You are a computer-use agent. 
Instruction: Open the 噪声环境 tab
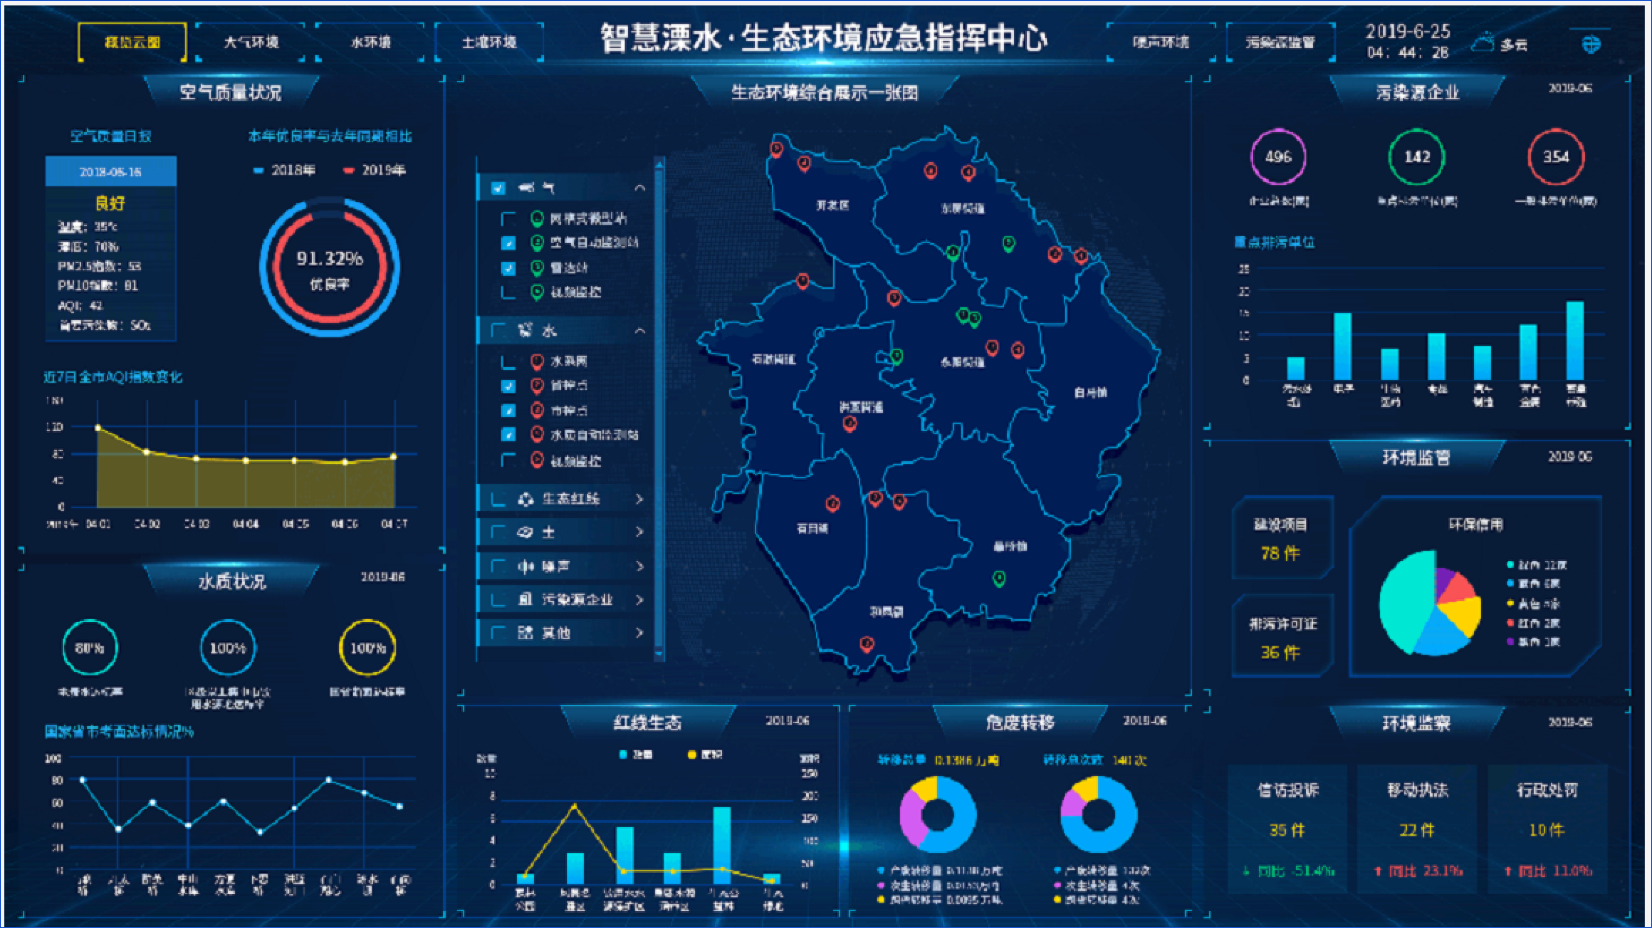pyautogui.click(x=1161, y=42)
